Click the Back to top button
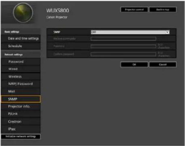The image size is (185, 146). 163,10
